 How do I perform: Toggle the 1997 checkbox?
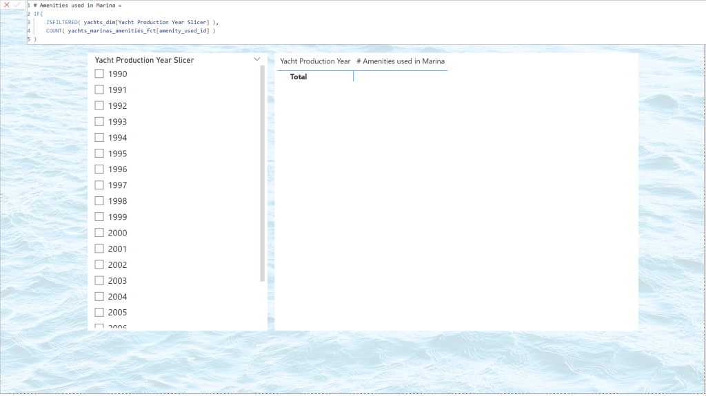(99, 185)
